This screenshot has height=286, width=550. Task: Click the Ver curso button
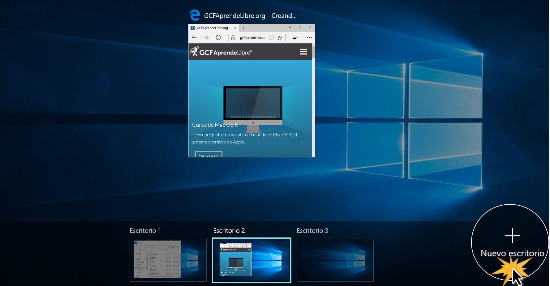pyautogui.click(x=208, y=155)
